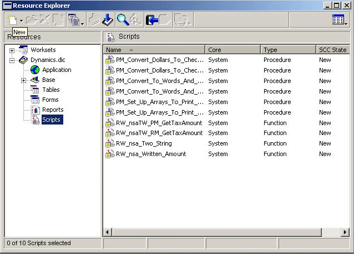Image resolution: width=354 pixels, height=254 pixels.
Task: Sort list by the Name column header
Action: pos(154,50)
